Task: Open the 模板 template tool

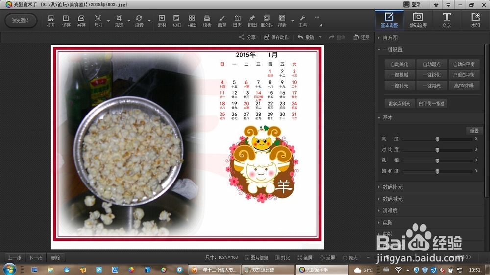Action: 207,21
